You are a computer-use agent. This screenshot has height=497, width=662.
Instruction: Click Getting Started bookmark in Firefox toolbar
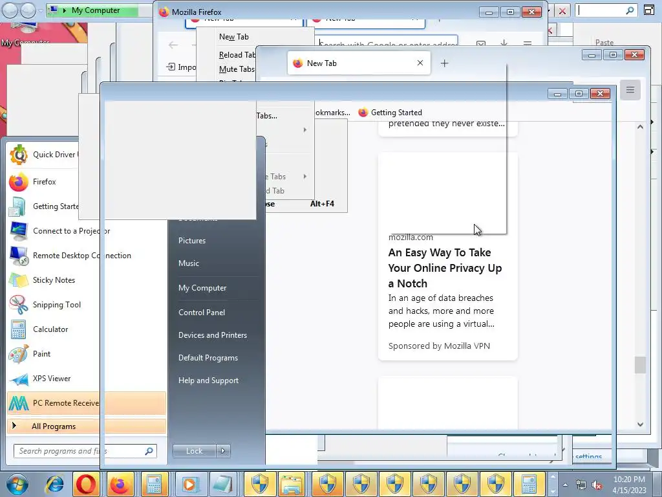click(x=390, y=113)
